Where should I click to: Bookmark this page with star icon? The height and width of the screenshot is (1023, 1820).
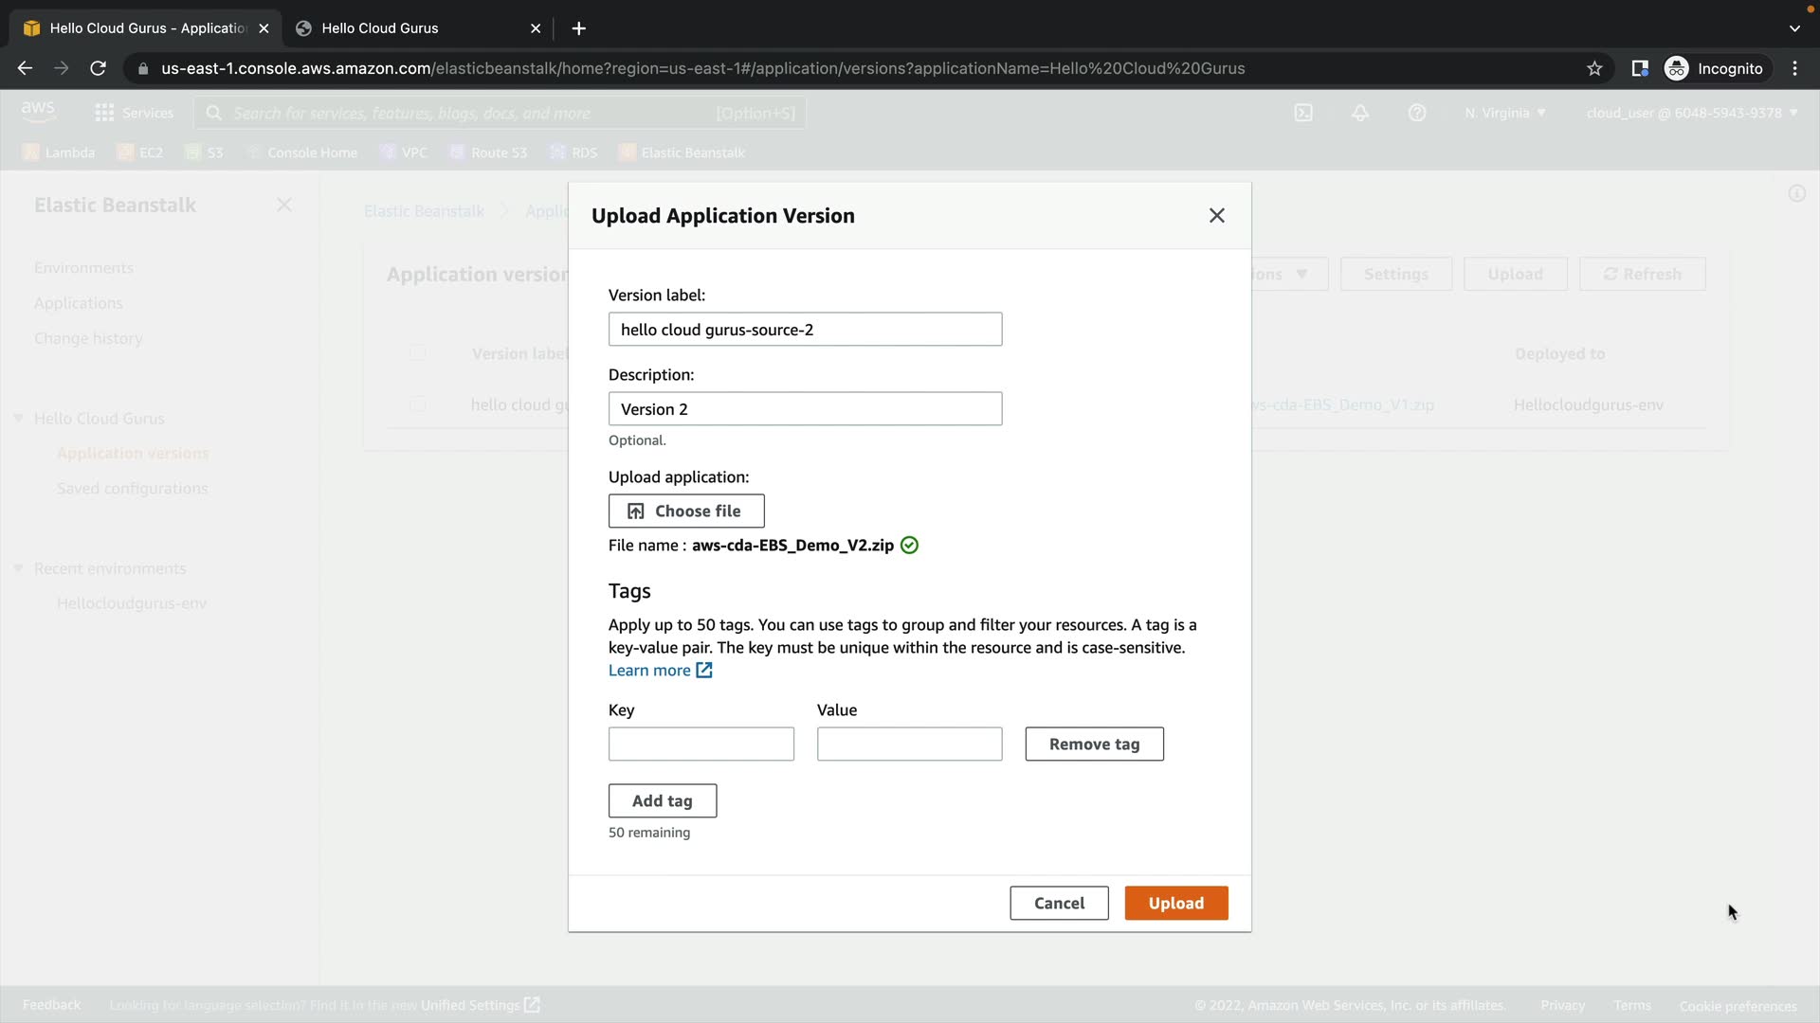[1594, 68]
